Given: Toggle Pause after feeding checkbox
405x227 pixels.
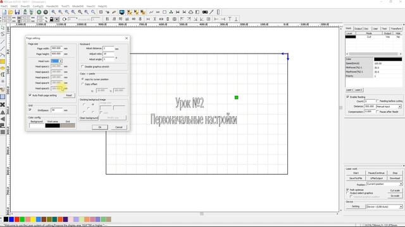Looking at the screenshot, I should click(377, 112).
